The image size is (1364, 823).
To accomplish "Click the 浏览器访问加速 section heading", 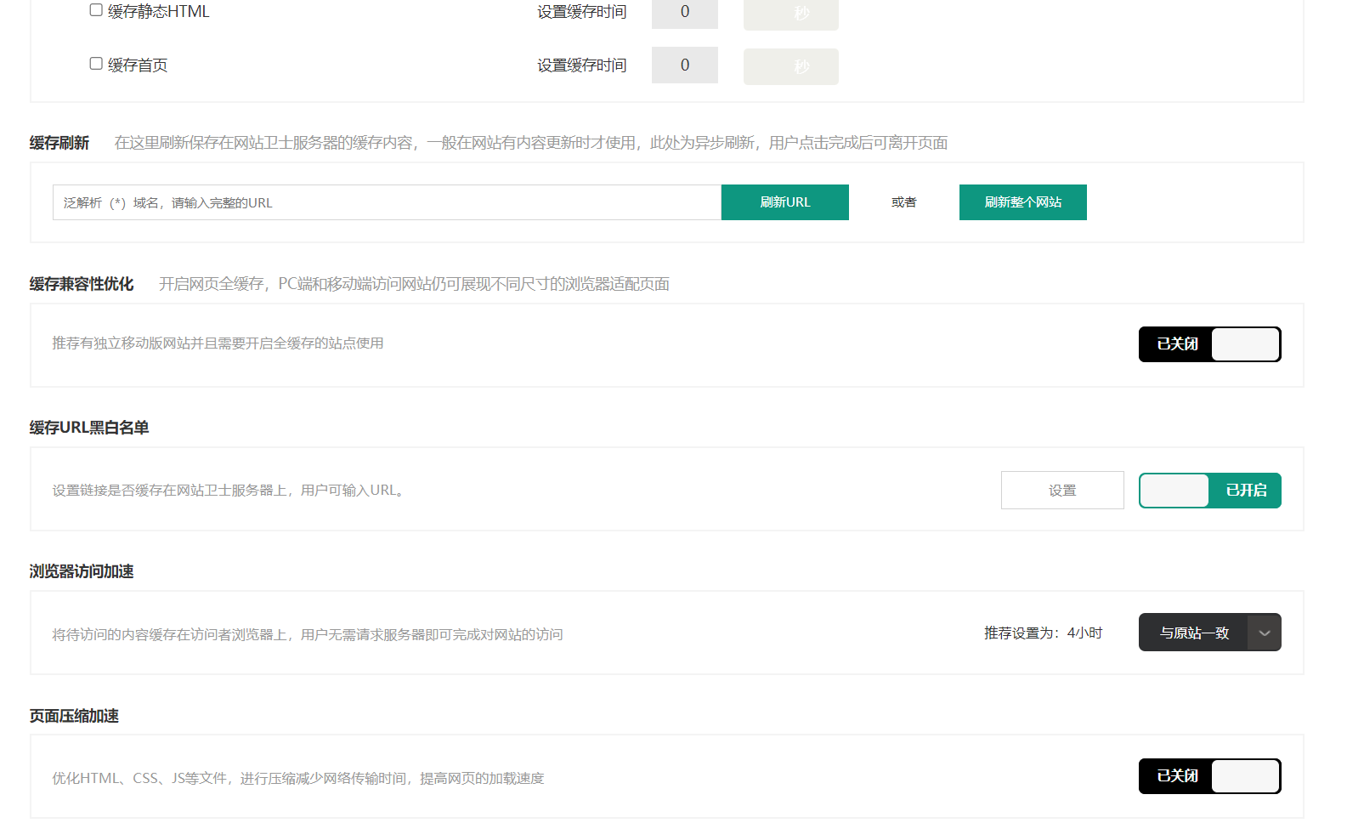I will point(82,571).
